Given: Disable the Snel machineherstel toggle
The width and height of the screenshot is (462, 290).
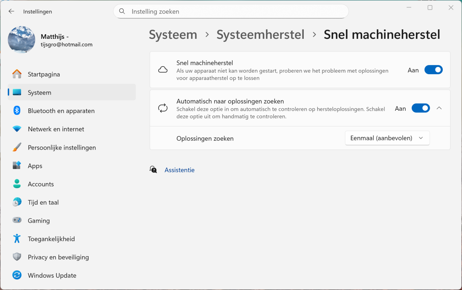Looking at the screenshot, I should pos(433,70).
